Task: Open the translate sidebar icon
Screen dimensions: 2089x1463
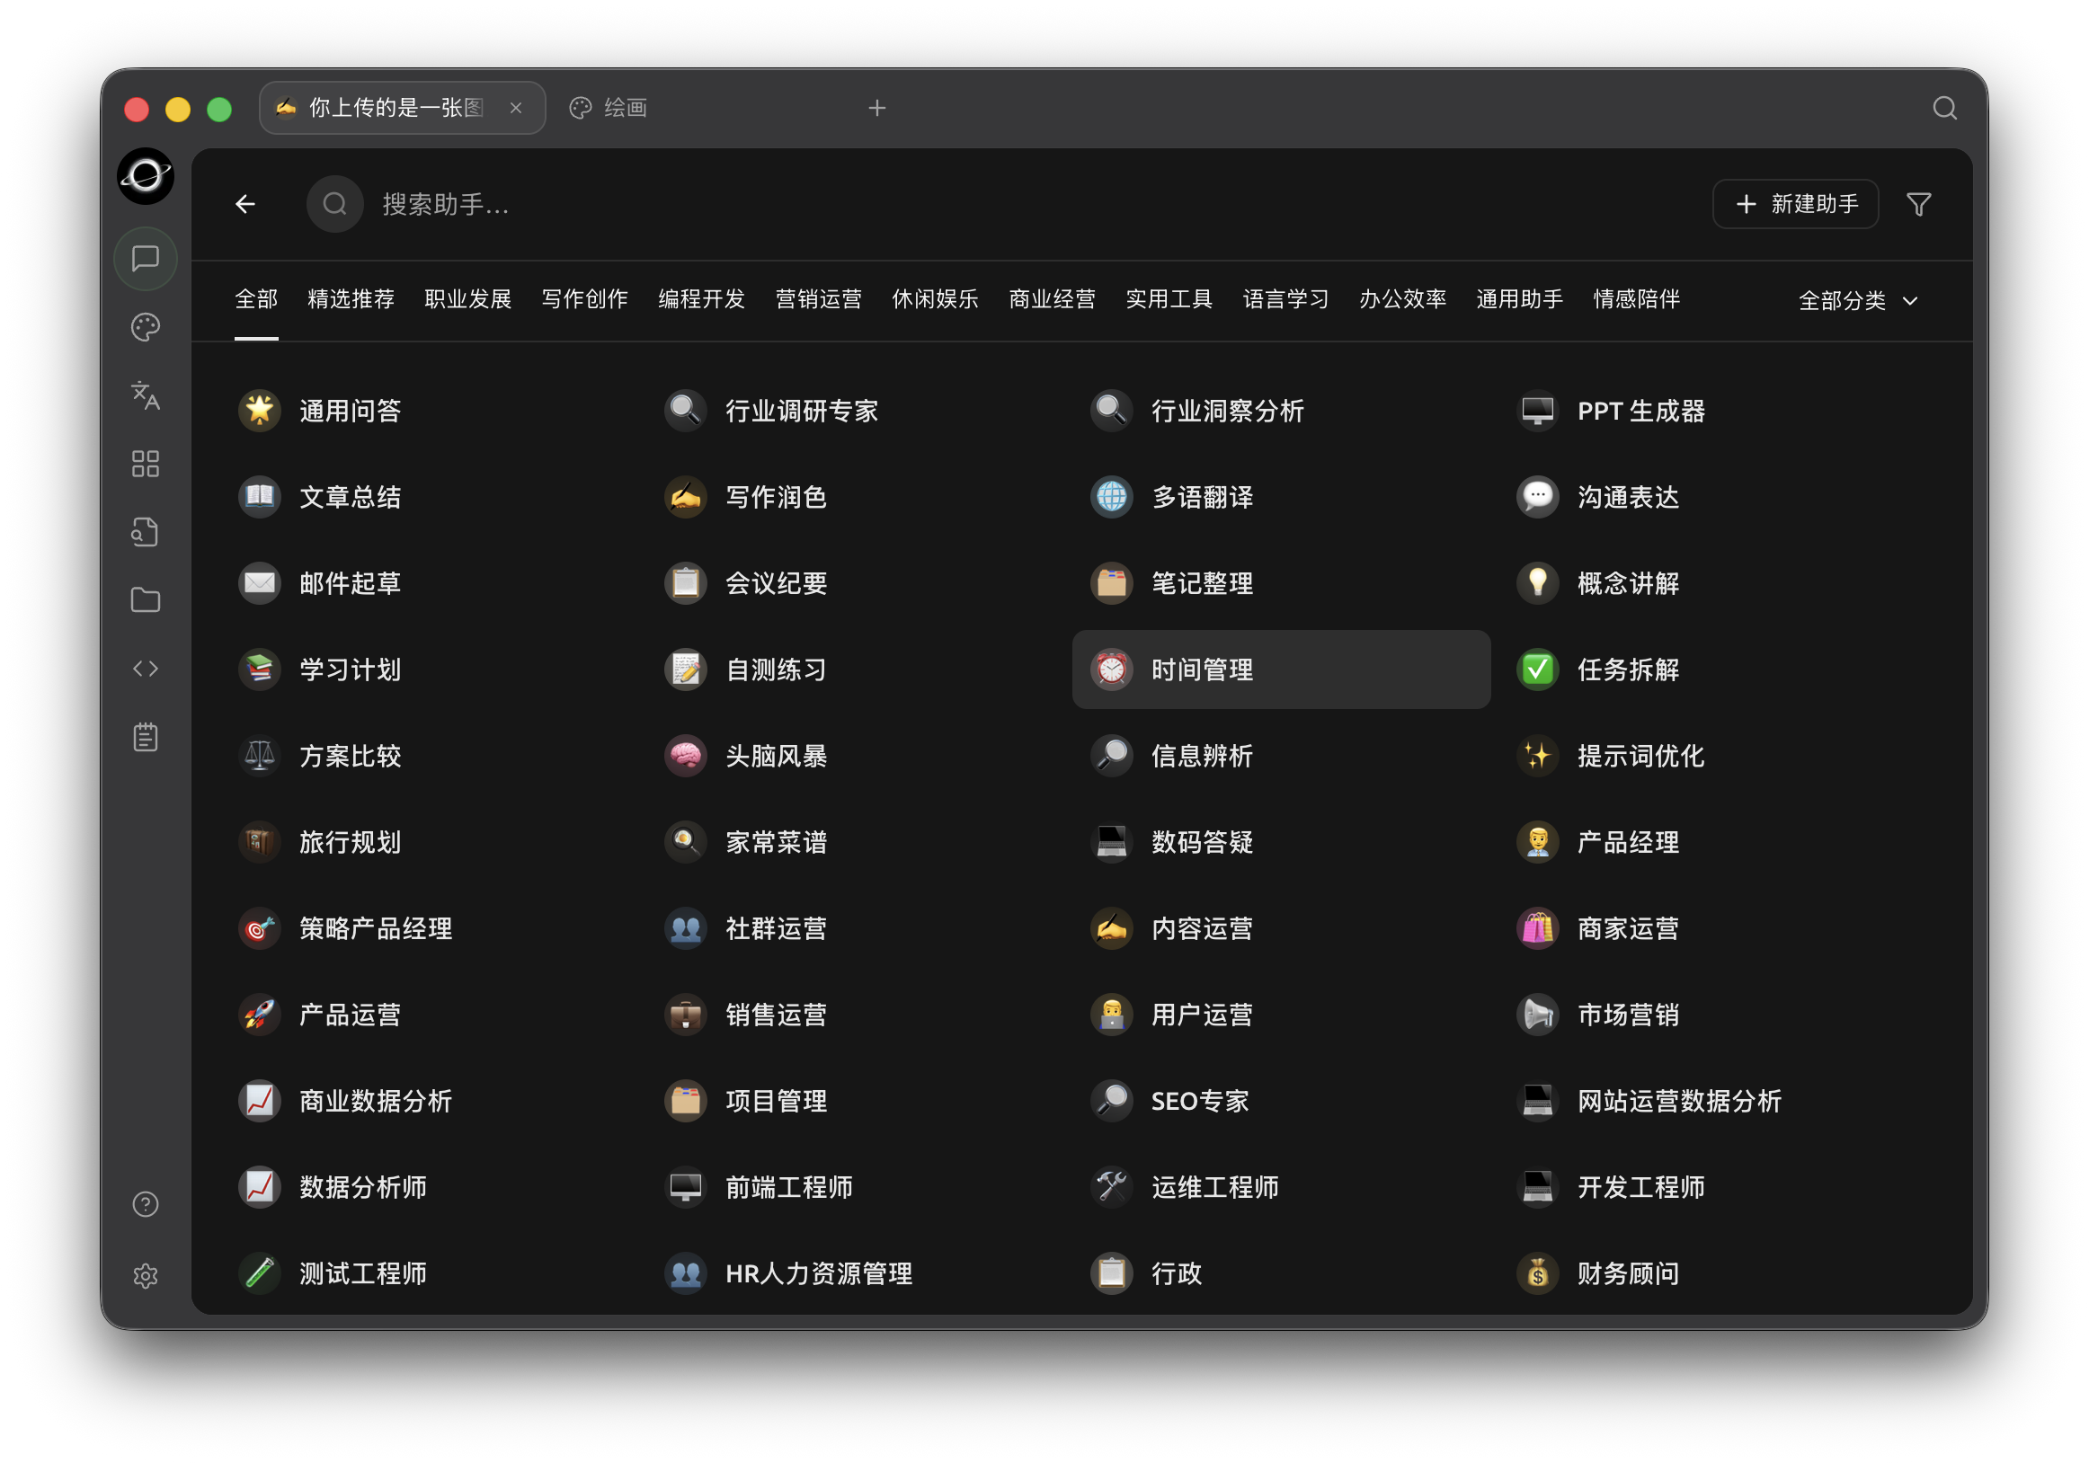Action: point(146,395)
